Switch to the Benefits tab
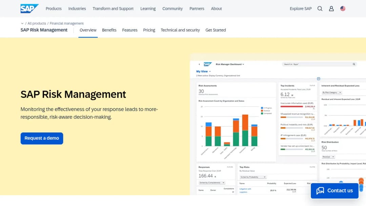 click(x=109, y=30)
